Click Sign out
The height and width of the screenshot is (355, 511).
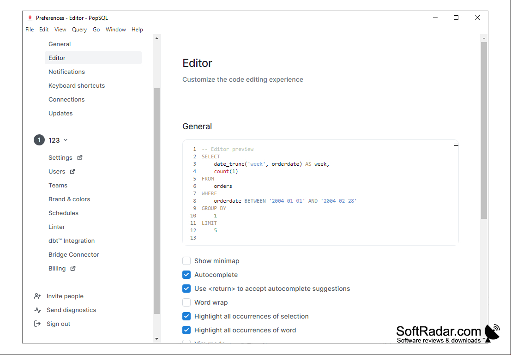(x=58, y=324)
